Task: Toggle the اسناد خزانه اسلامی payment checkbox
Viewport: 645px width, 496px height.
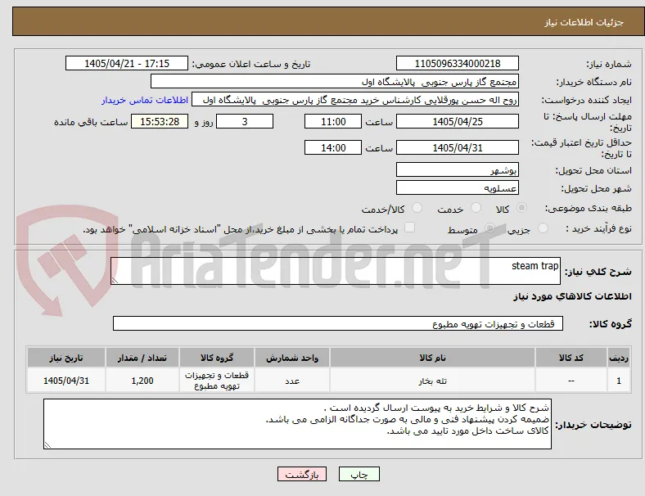Action: point(410,228)
